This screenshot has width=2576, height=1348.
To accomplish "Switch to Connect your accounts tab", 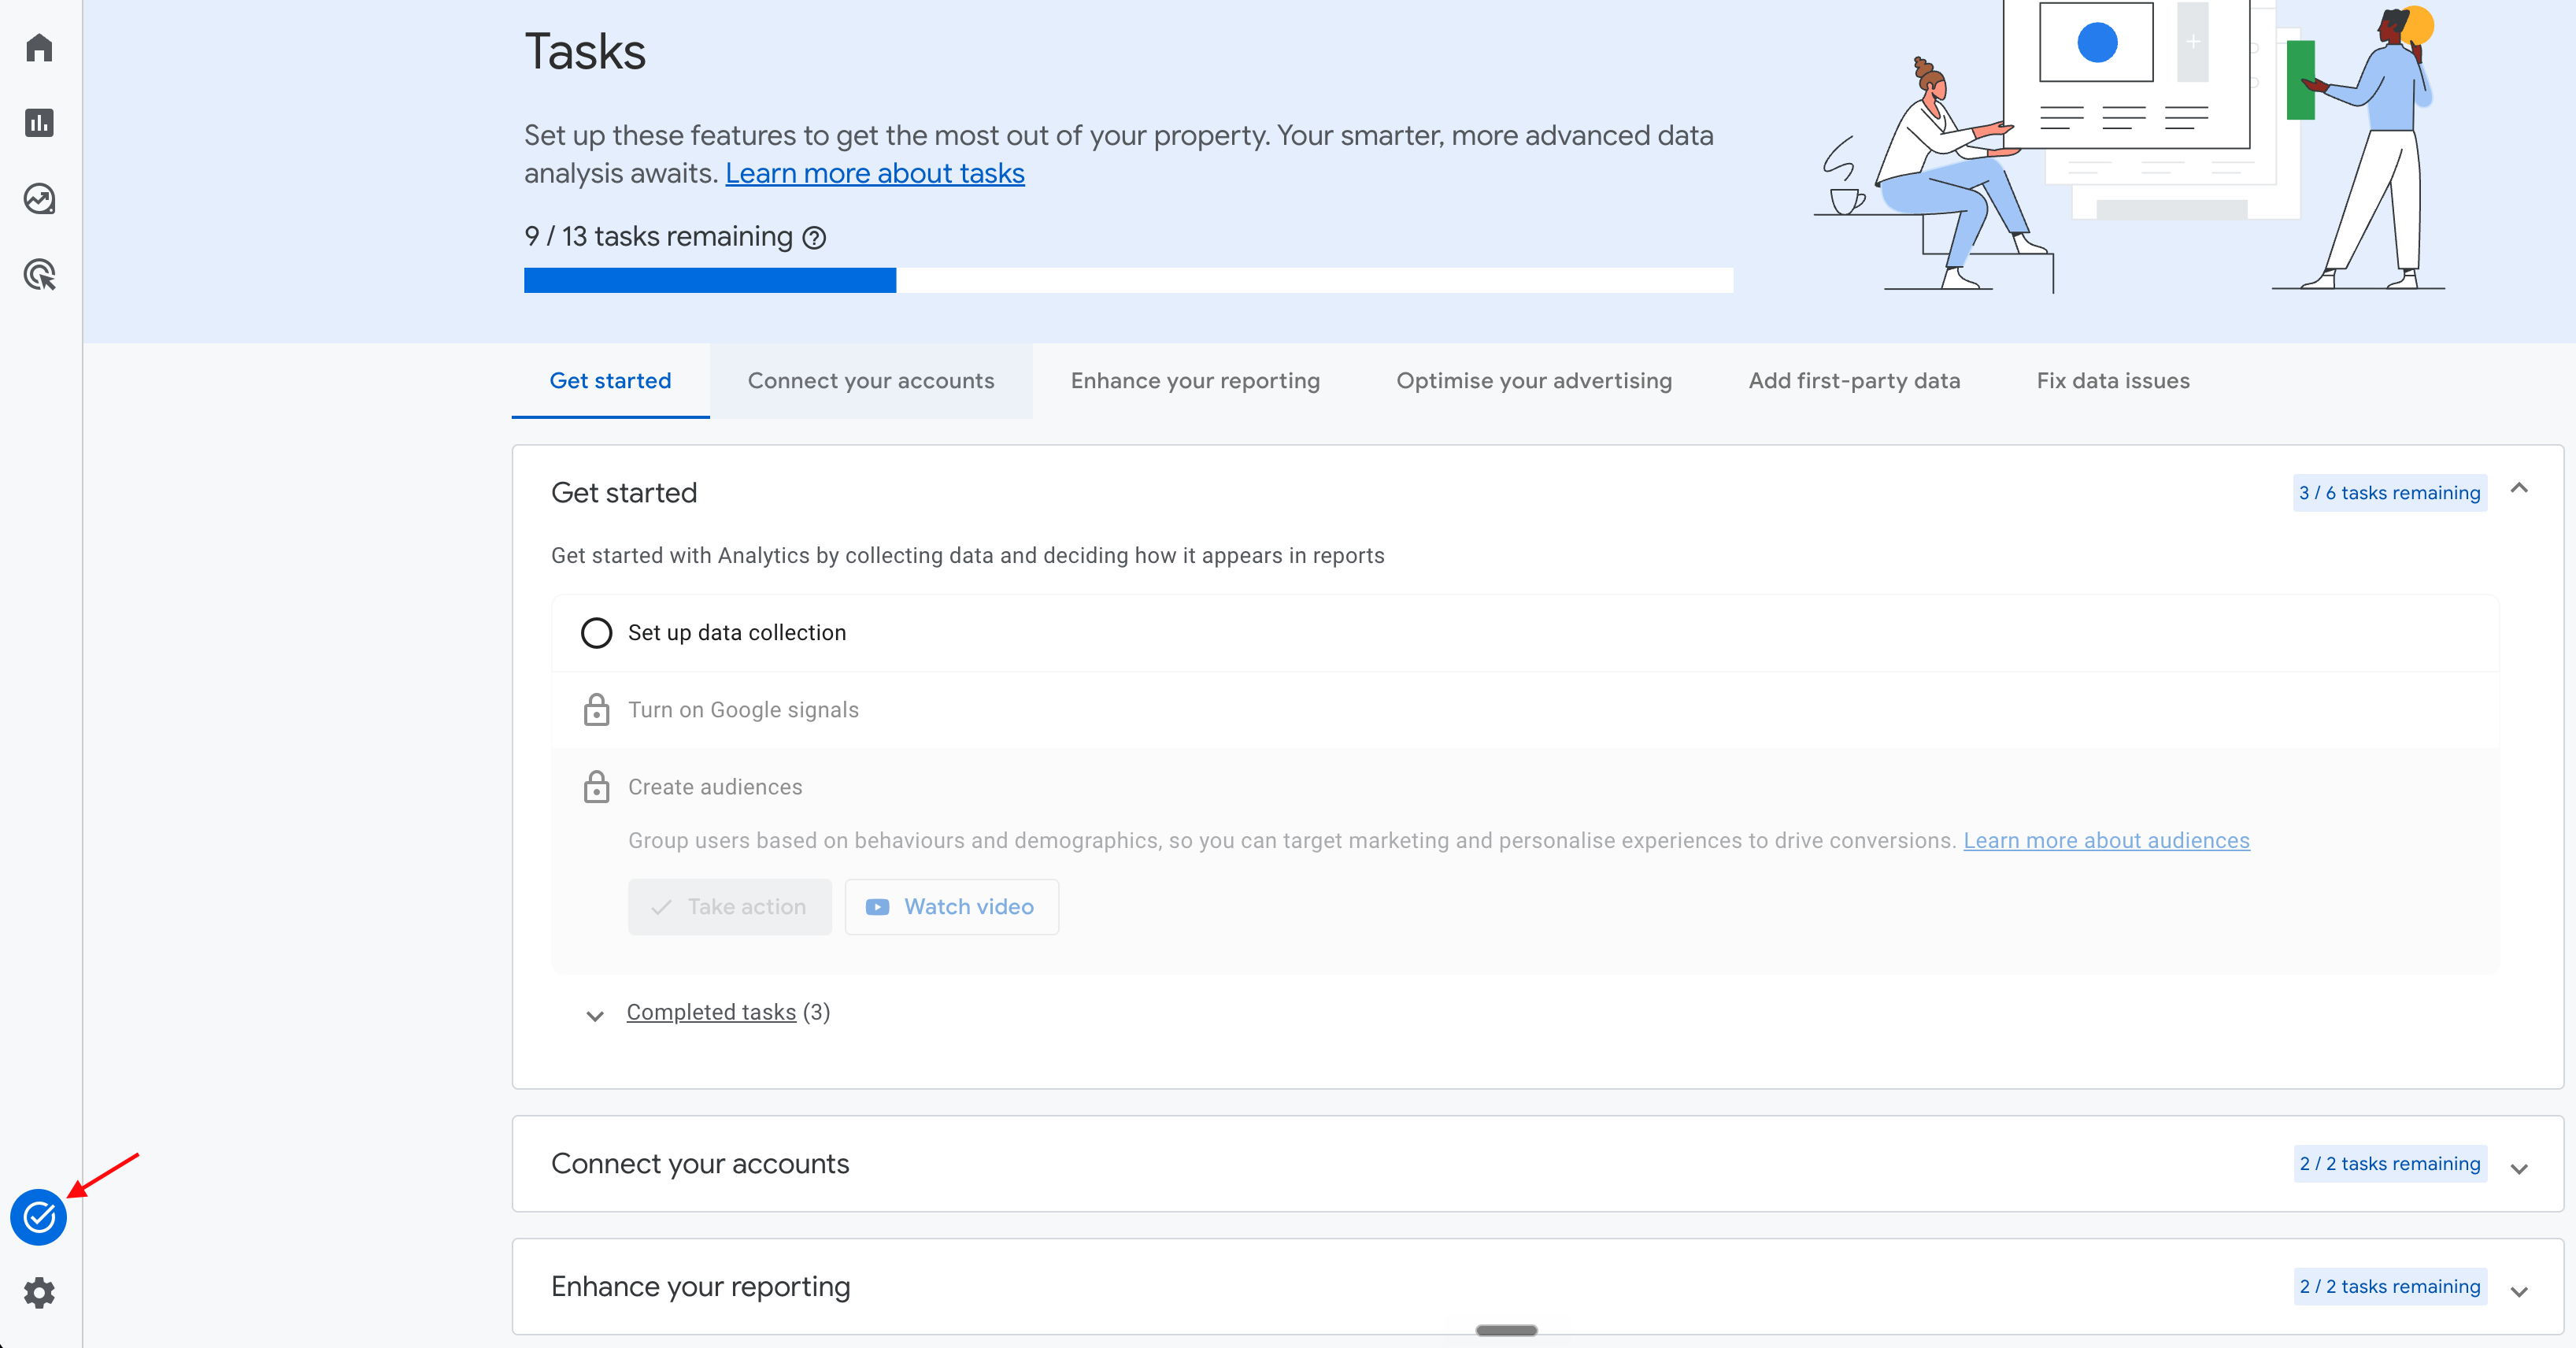I will coord(871,381).
